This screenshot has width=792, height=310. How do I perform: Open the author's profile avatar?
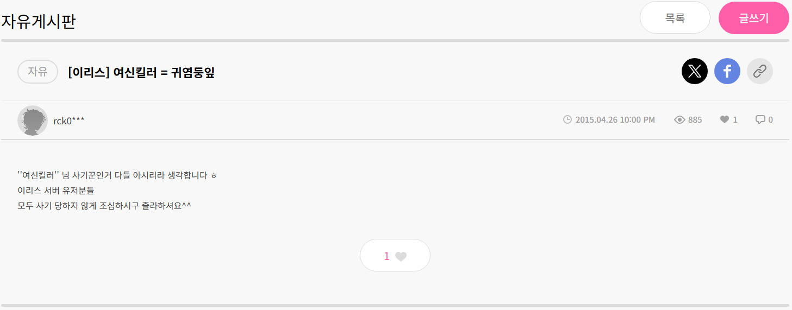pyautogui.click(x=33, y=120)
